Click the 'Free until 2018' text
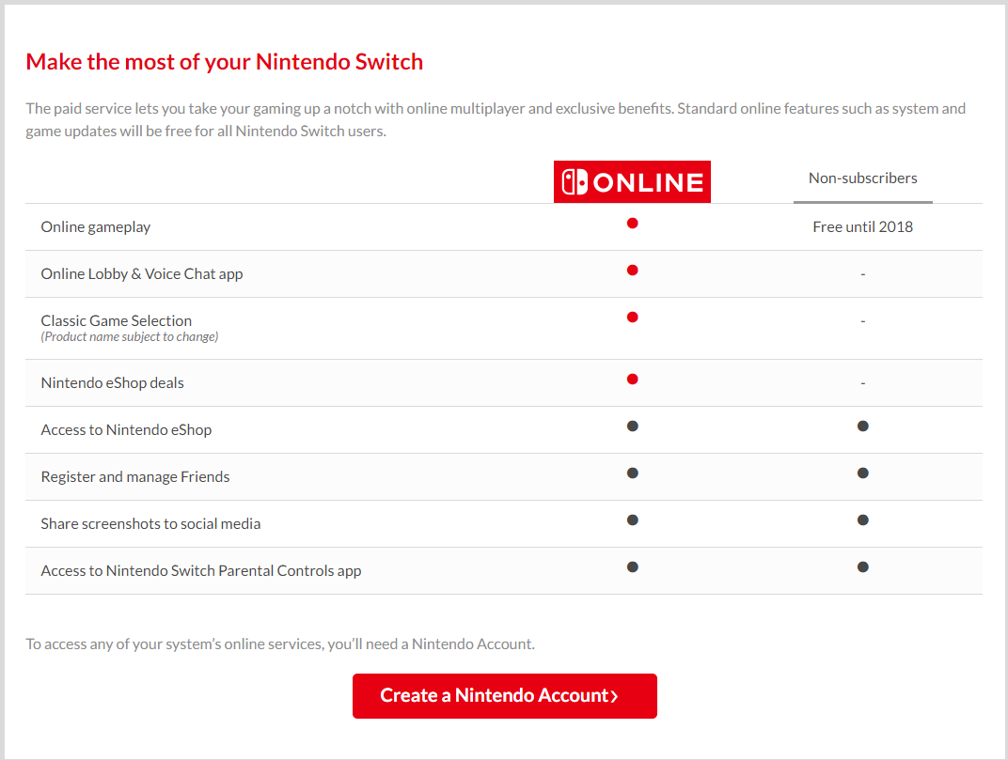 point(863,227)
